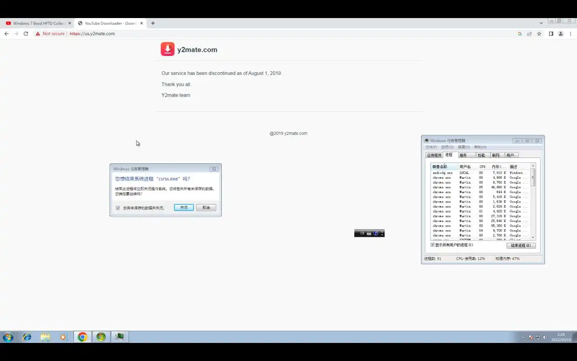
Task: Open Windows Explorer folder on taskbar
Action: (45, 337)
